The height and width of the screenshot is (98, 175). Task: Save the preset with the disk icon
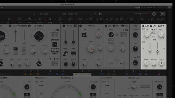pos(100,14)
